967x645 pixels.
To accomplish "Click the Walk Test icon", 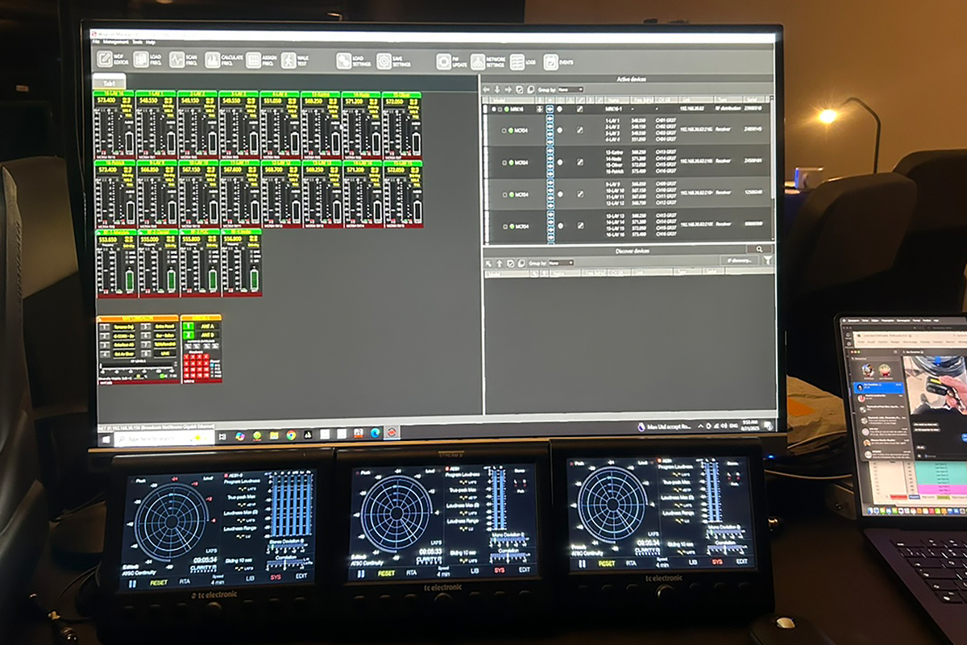I will pos(288,60).
